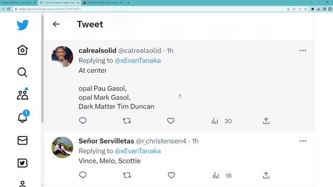Like Señor Servilletas' reply

click(x=171, y=176)
